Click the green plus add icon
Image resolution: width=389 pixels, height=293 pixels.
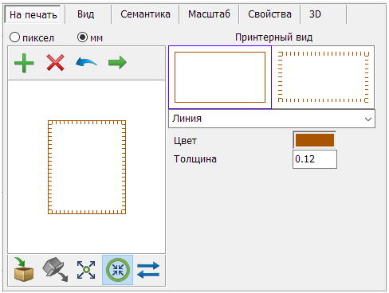point(24,63)
